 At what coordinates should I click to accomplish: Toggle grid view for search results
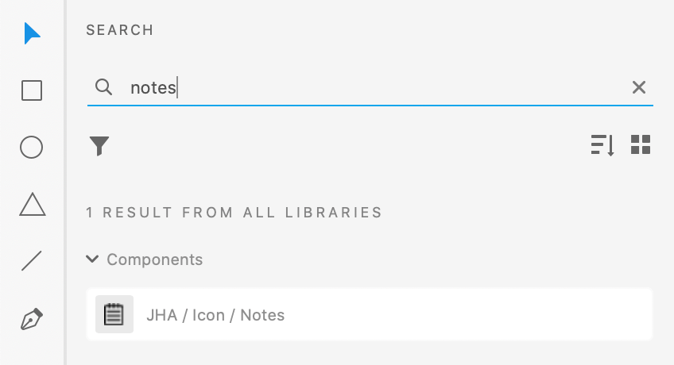(x=641, y=145)
